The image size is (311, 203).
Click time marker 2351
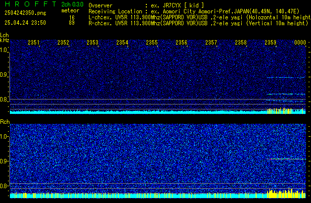tap(34, 43)
